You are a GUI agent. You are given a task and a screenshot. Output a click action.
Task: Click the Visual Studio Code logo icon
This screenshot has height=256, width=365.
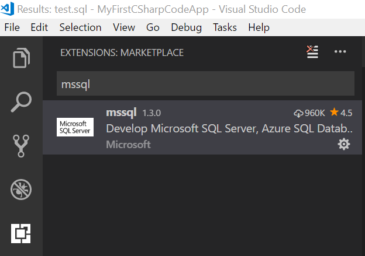pyautogui.click(x=7, y=9)
